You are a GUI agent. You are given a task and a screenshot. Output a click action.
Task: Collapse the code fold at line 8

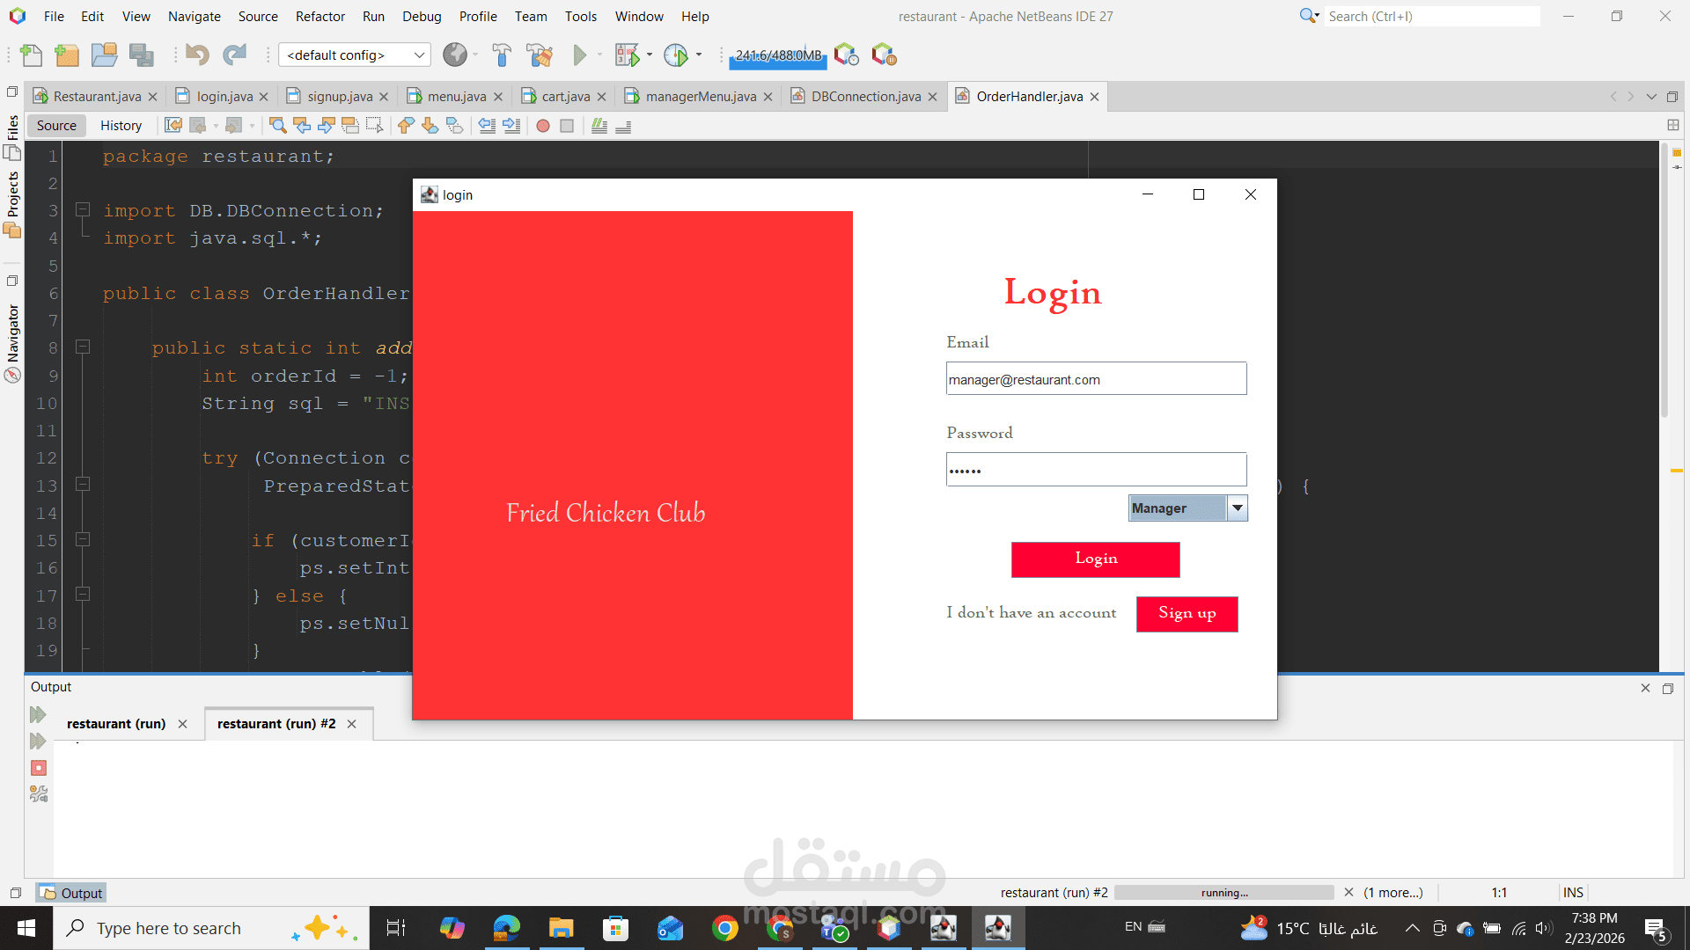coord(83,347)
